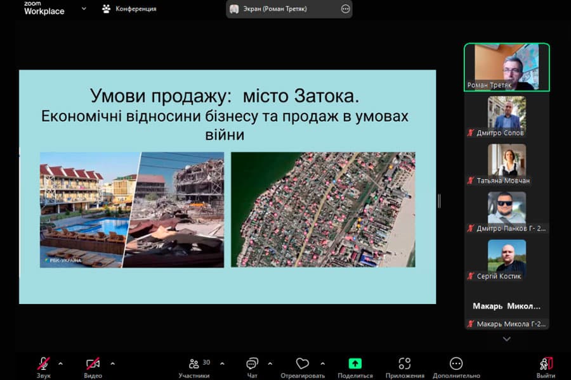Open options via the ellipsis on Экран (Роман Третяк)
Image resolution: width=571 pixels, height=380 pixels.
coord(343,8)
